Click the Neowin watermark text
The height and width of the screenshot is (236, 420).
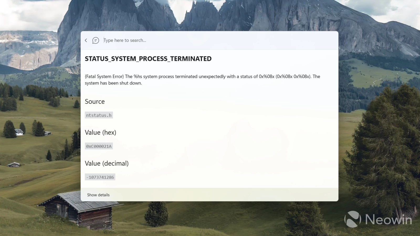click(x=388, y=219)
